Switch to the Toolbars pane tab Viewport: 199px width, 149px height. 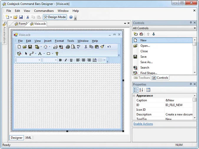[142, 78]
